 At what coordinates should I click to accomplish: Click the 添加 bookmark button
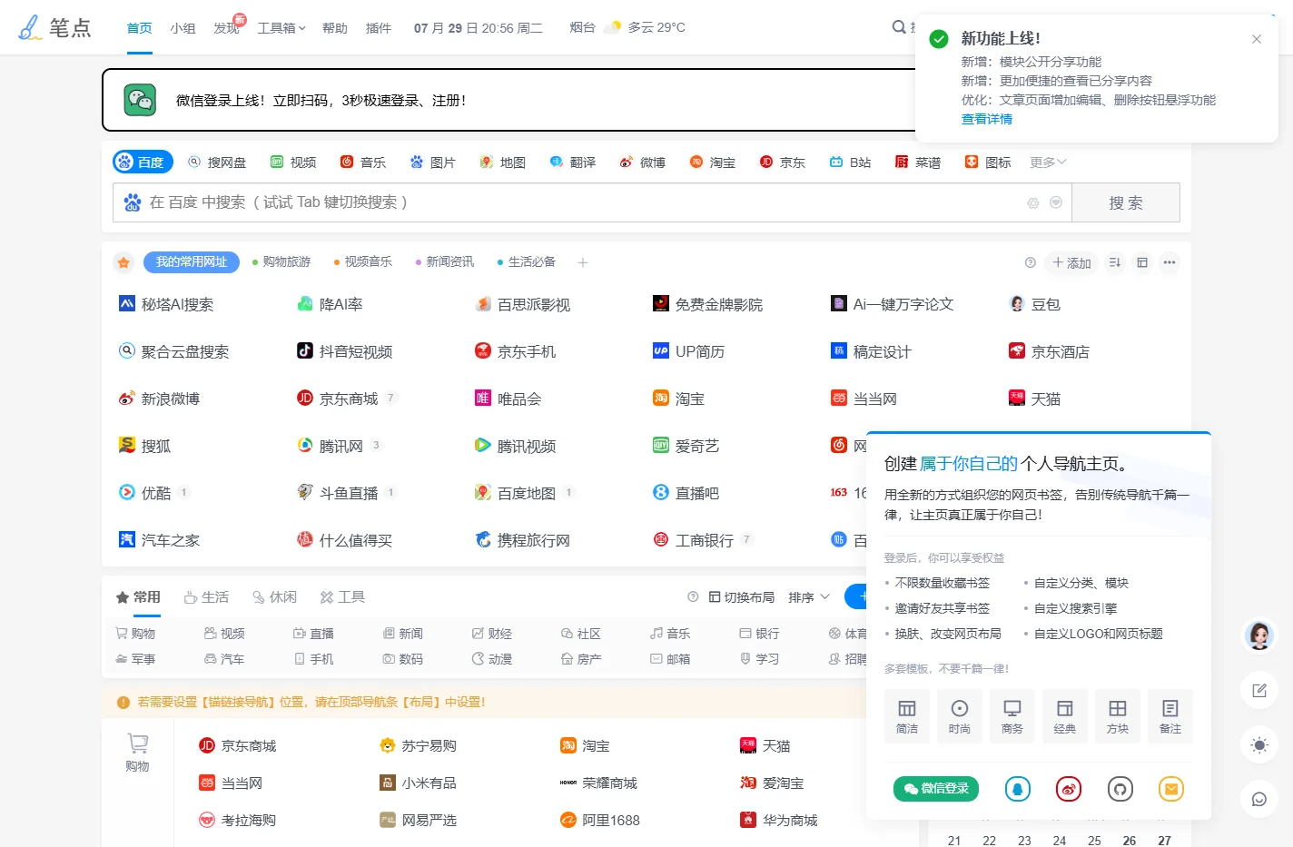[x=1071, y=262]
